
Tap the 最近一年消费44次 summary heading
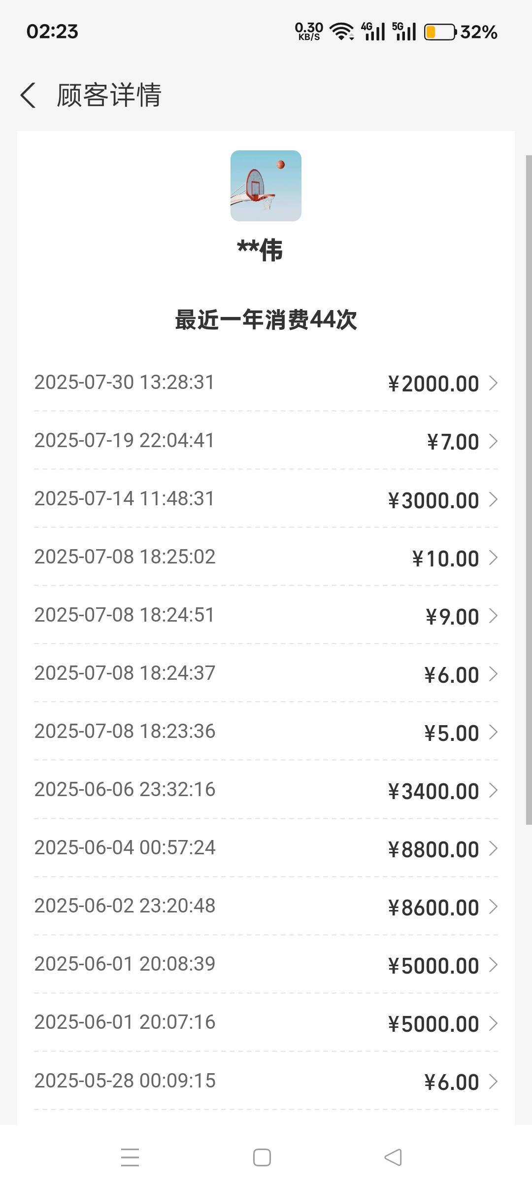coord(266,319)
